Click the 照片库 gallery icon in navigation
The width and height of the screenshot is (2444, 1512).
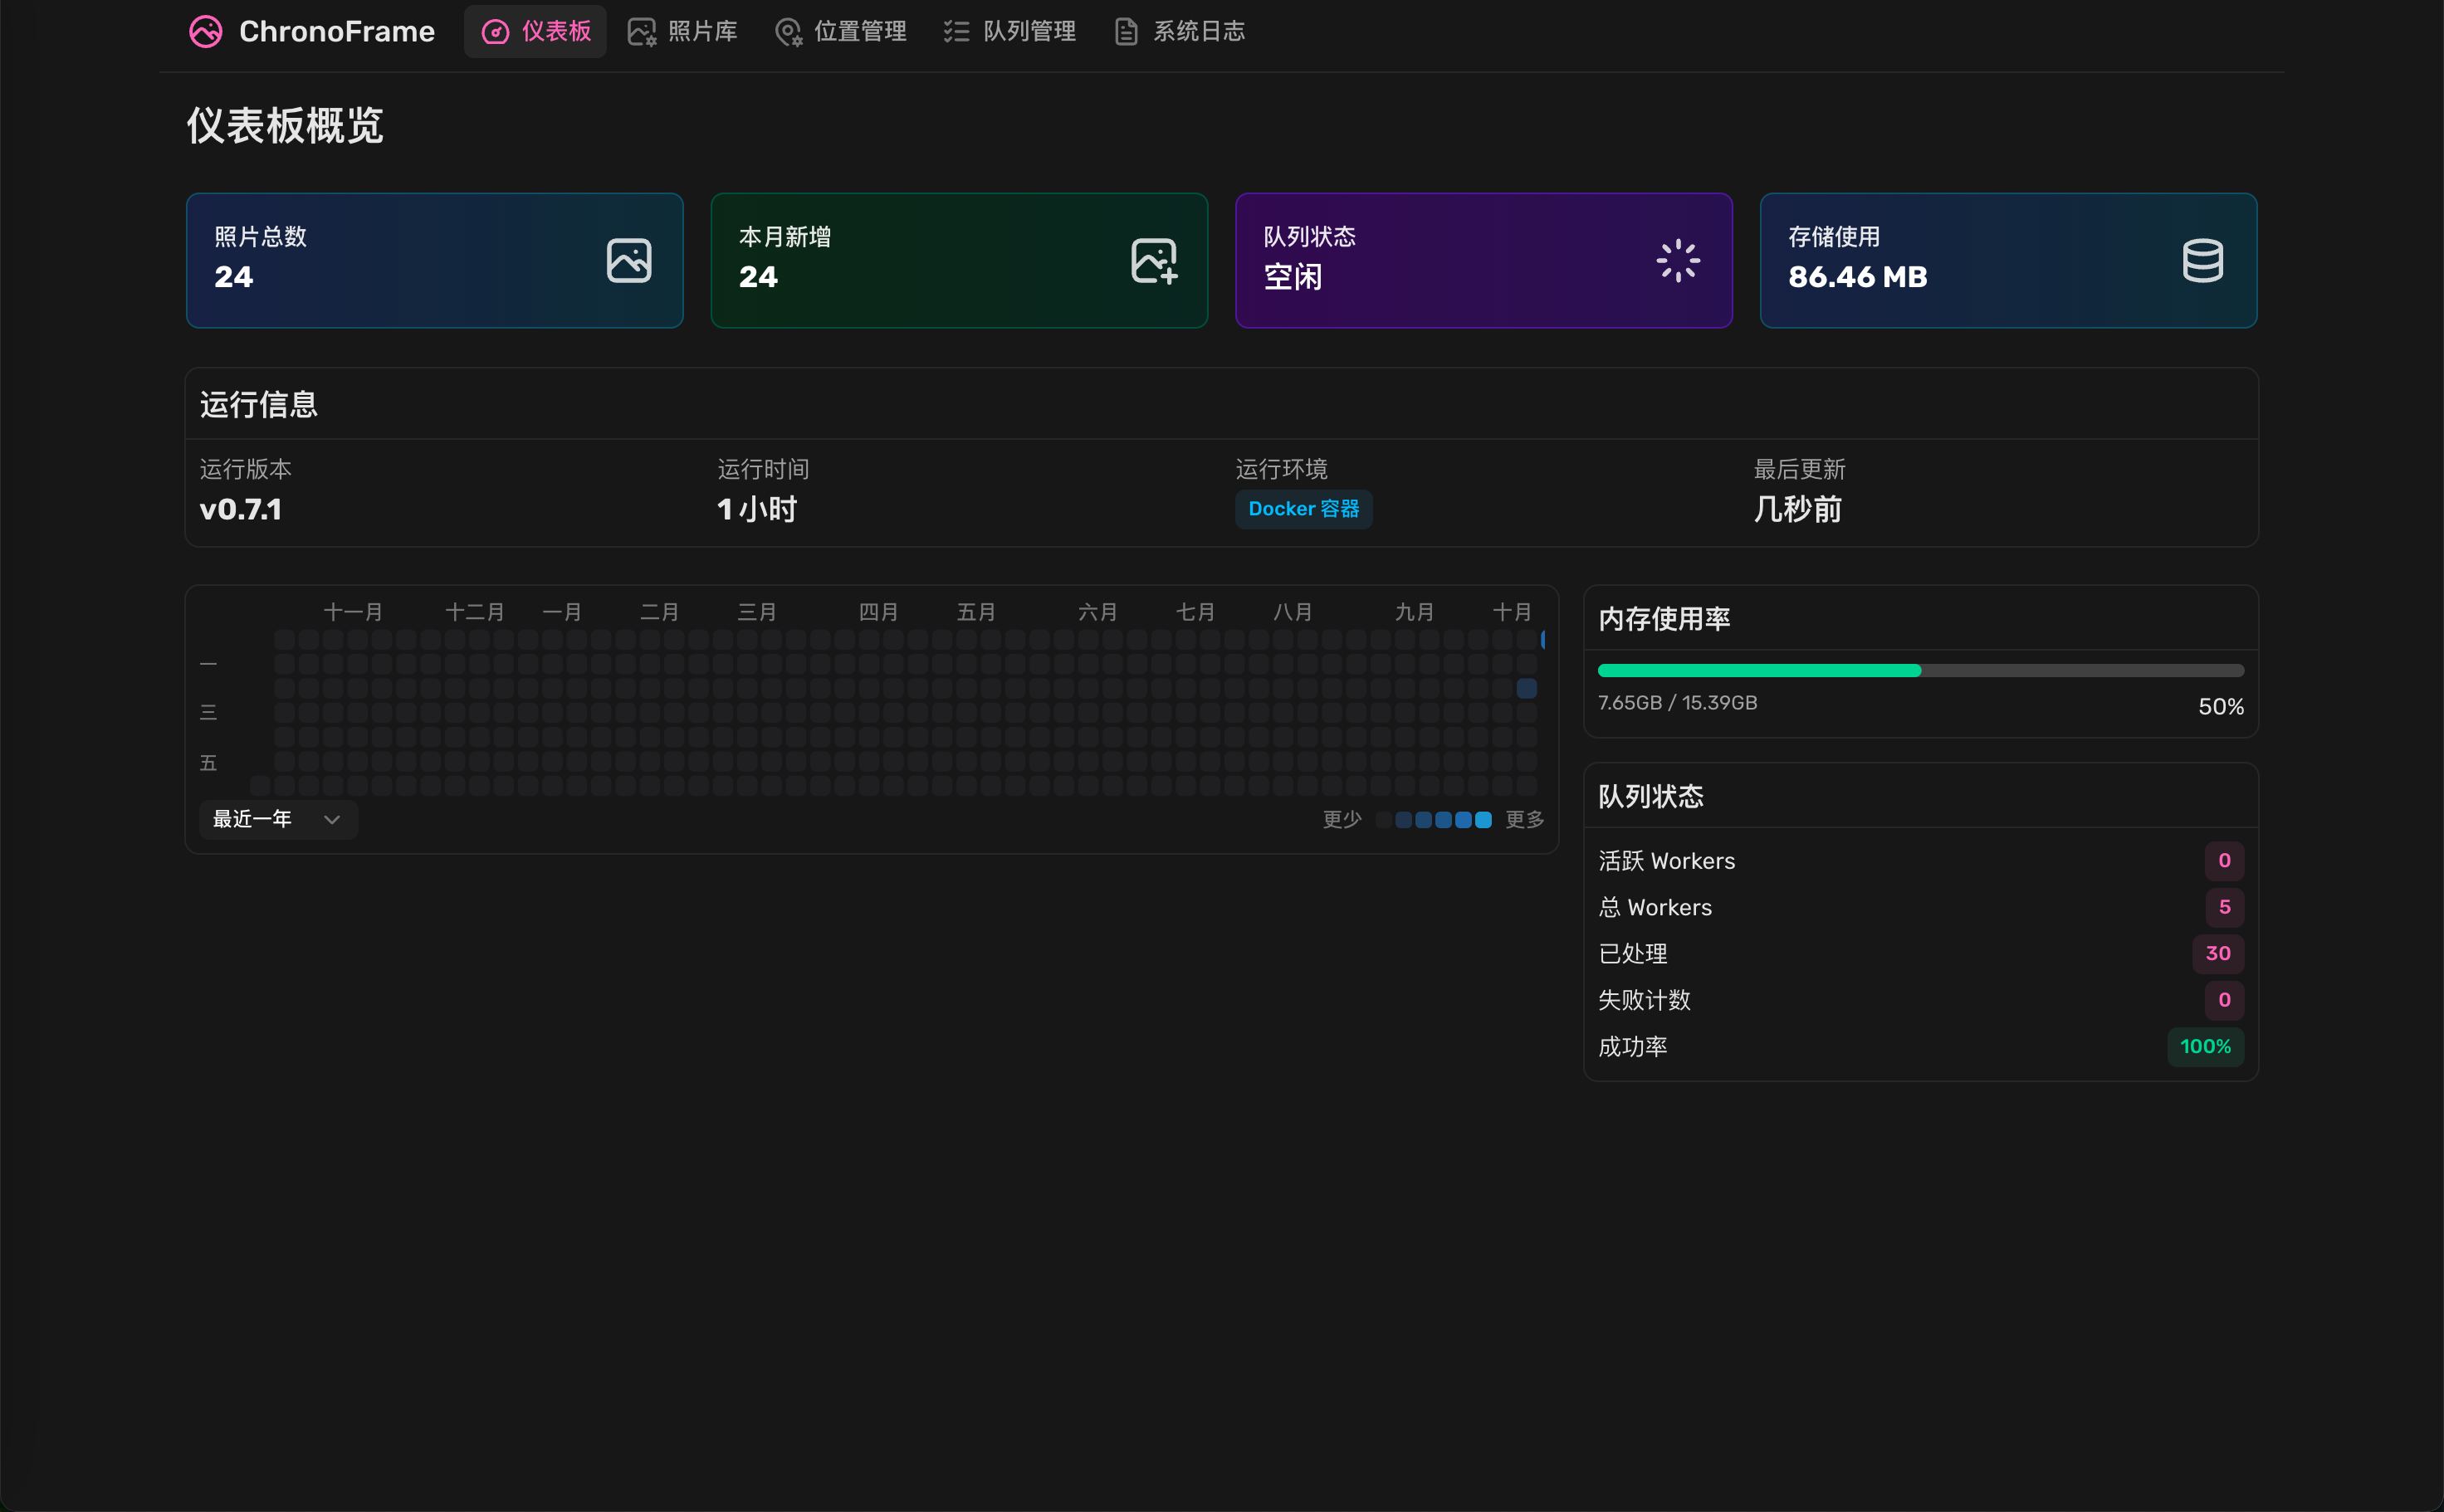[x=641, y=32]
